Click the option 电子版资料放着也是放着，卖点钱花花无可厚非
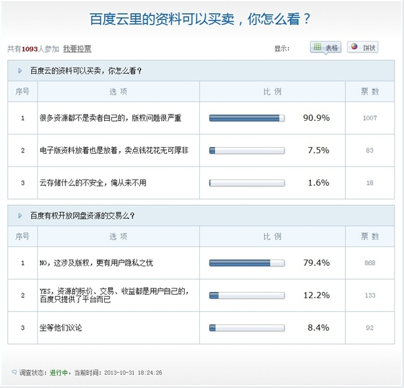 (x=114, y=151)
